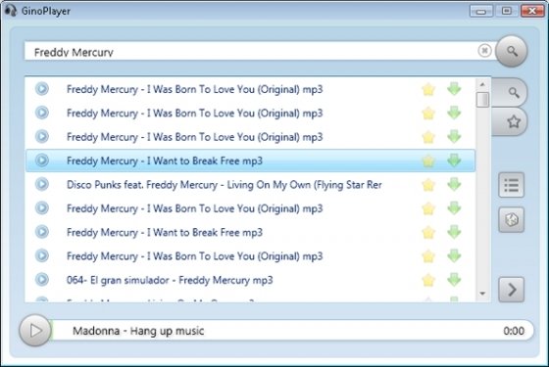Screen dimensions: 549x367
Task: Click the dice random shuffle button
Action: (512, 220)
